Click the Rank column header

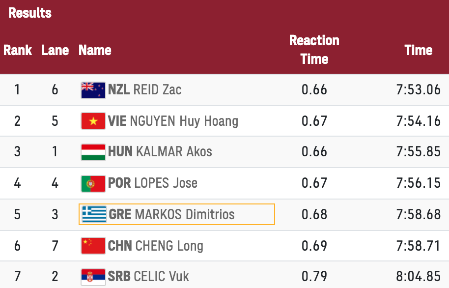[18, 50]
